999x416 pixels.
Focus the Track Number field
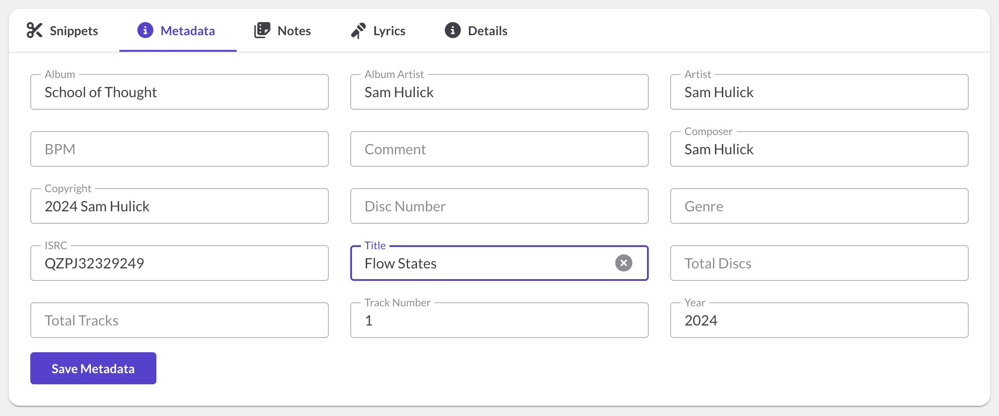point(499,321)
